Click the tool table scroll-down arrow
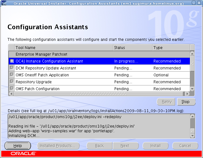 (x=192, y=89)
